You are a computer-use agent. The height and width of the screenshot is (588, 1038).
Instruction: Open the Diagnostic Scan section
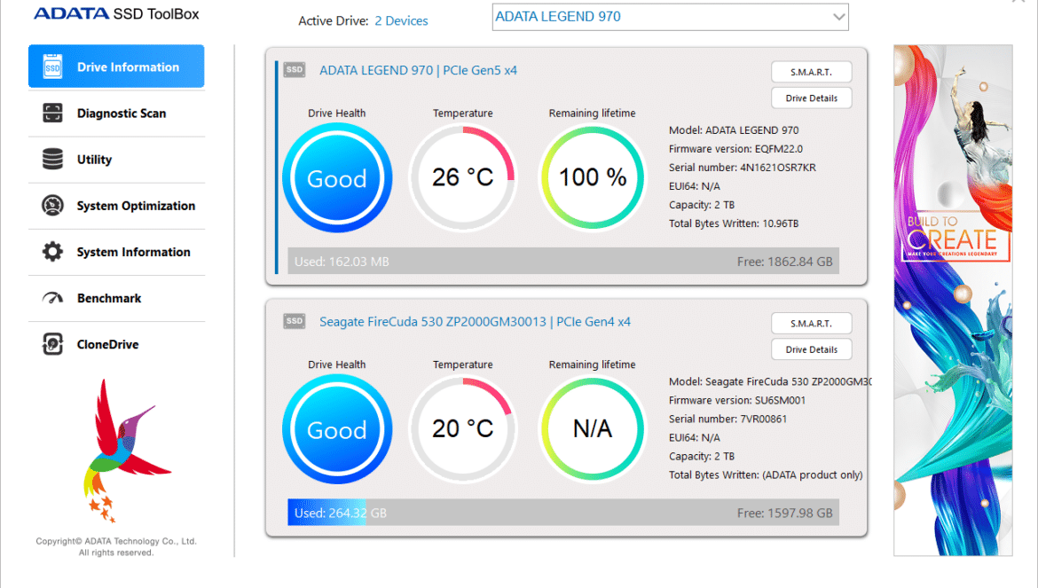[x=116, y=114]
